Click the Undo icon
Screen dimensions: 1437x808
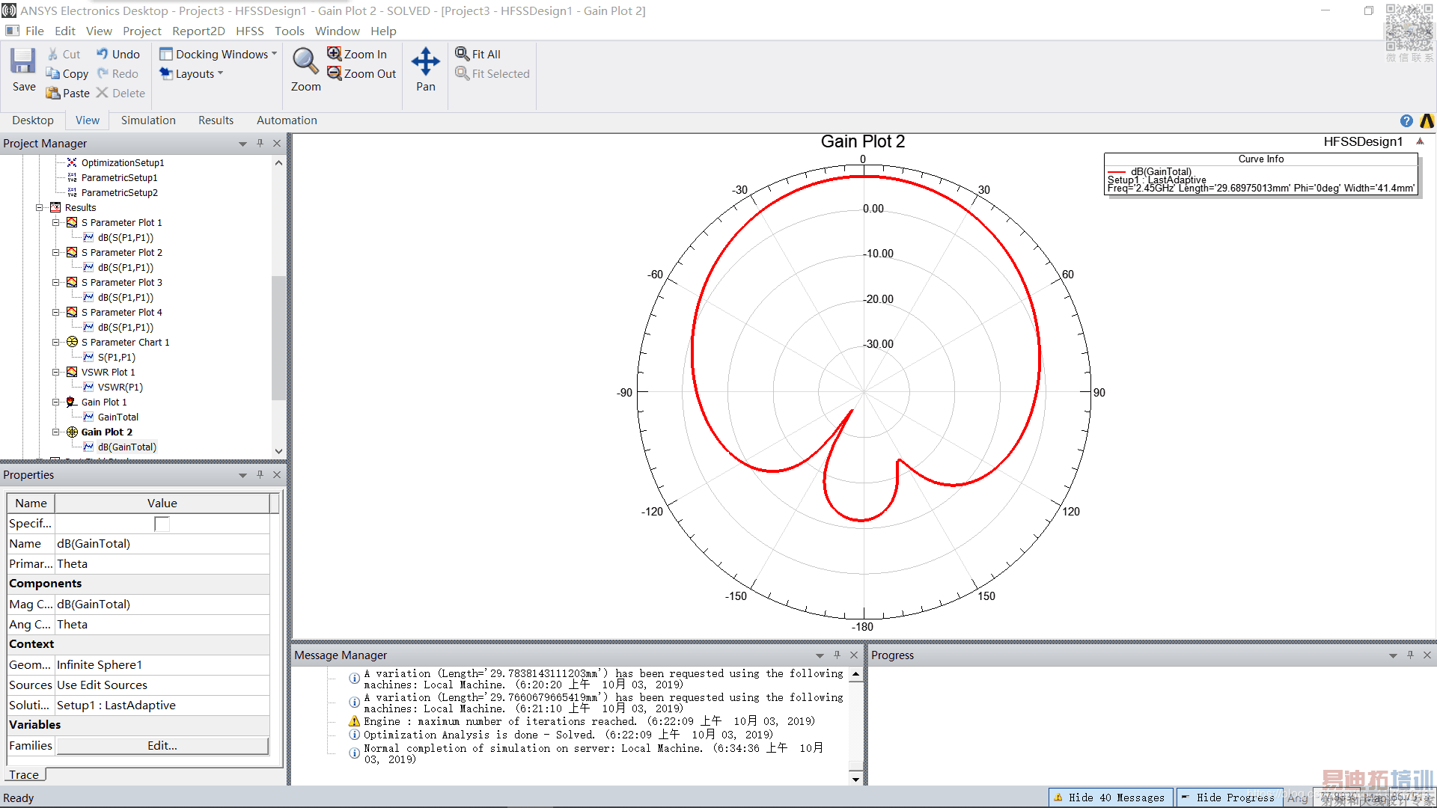coord(103,54)
